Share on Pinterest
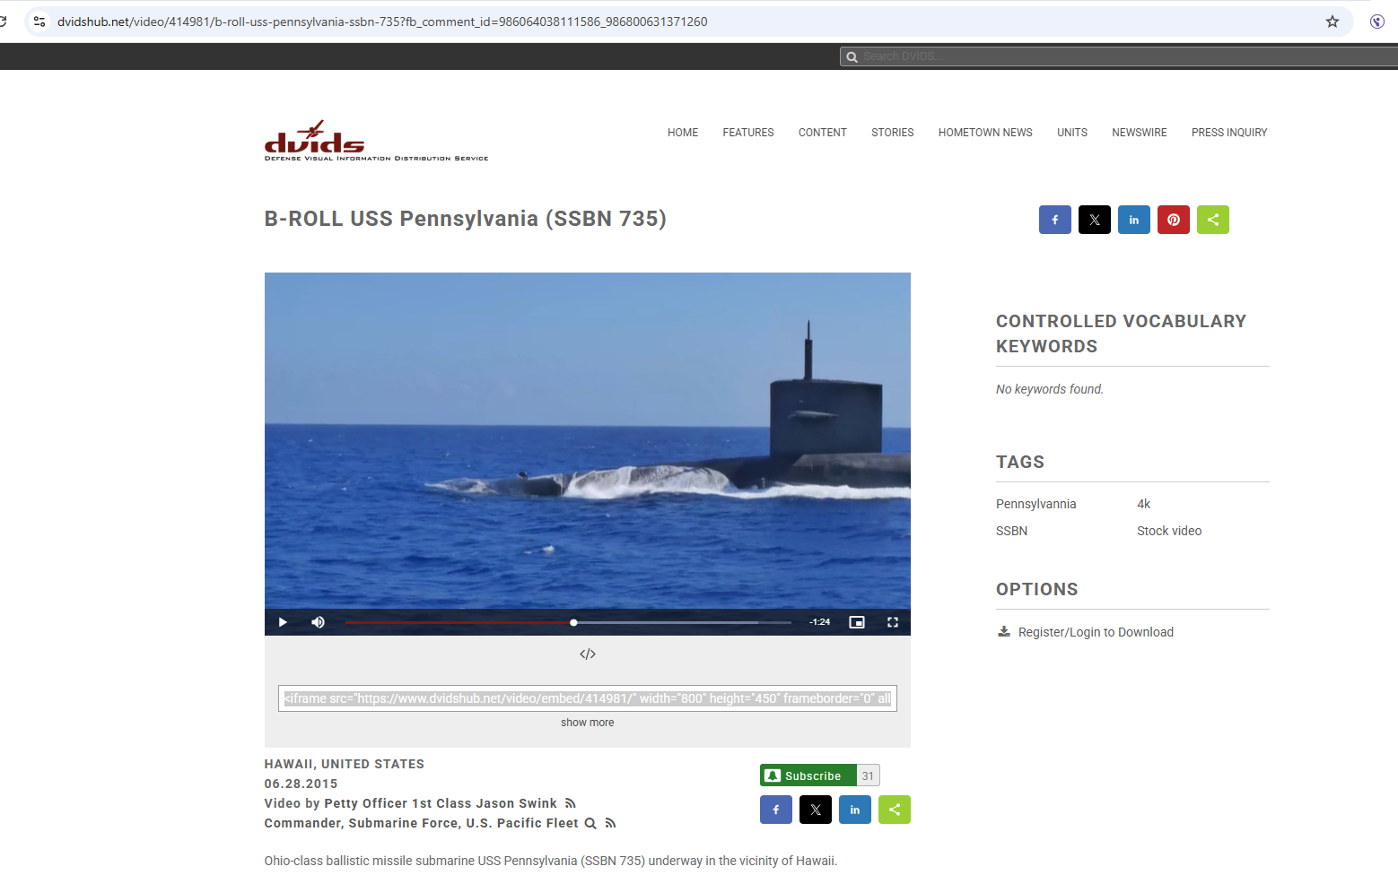This screenshot has height=875, width=1398. click(1174, 220)
